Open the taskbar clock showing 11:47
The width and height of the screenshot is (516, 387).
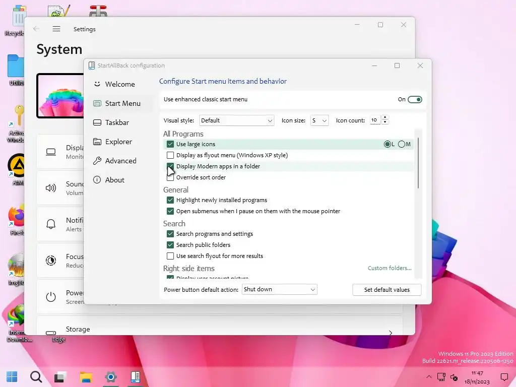coord(477,377)
